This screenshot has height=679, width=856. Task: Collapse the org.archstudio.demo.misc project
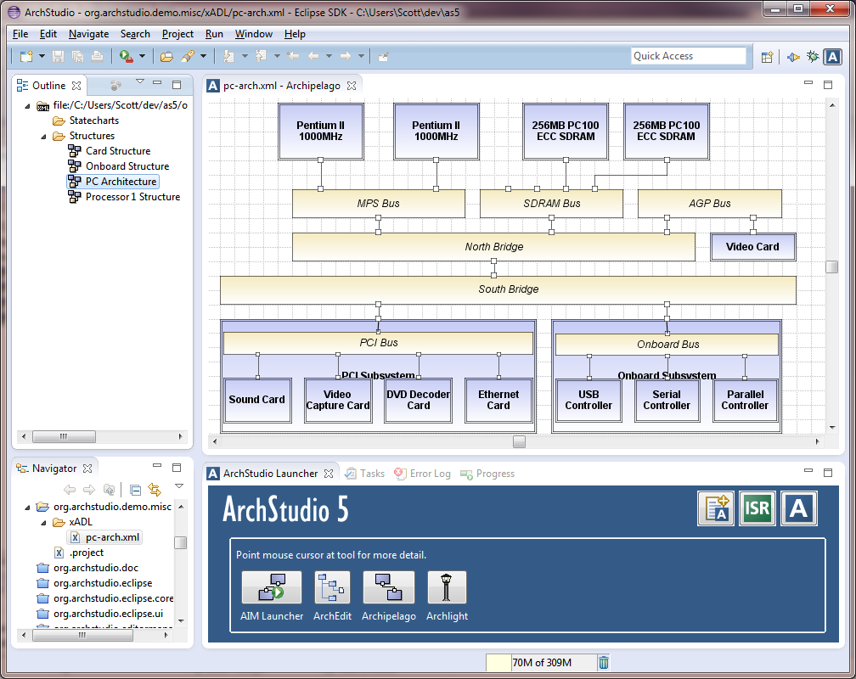(27, 507)
